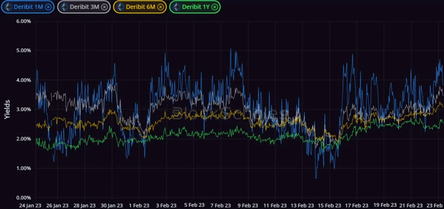The image size is (444, 209).
Task: Click the 2.00% y-axis label
Action: (23, 139)
